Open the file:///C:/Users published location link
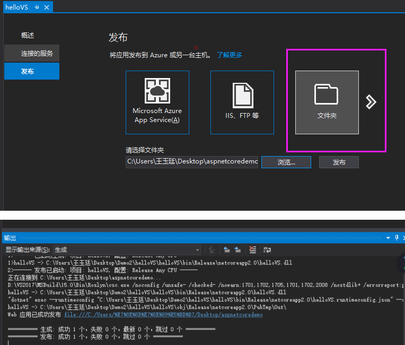This screenshot has height=345, width=405. coord(163,315)
